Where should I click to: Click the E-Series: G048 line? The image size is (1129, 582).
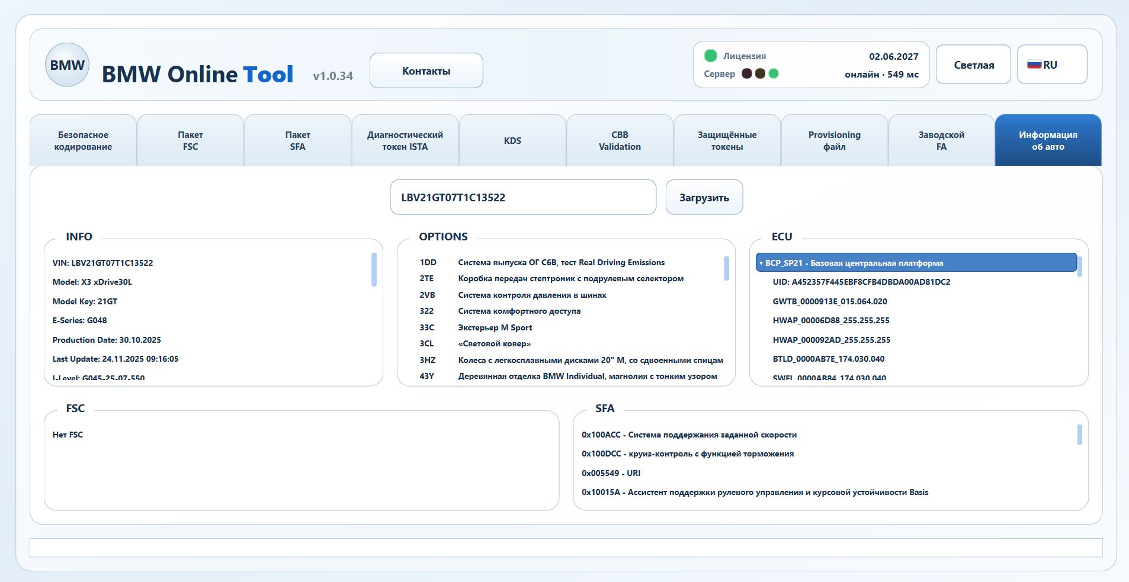79,320
